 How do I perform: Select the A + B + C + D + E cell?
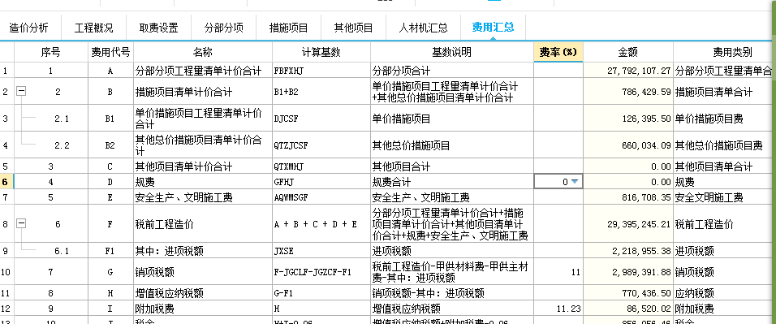pos(321,224)
